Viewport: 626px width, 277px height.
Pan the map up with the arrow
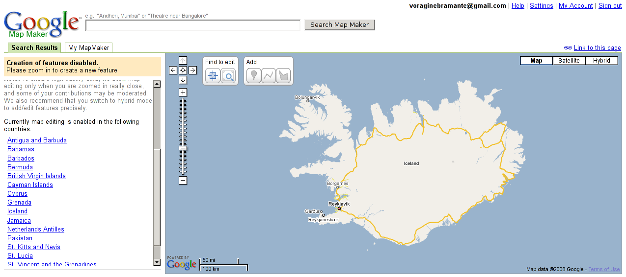[x=183, y=61]
